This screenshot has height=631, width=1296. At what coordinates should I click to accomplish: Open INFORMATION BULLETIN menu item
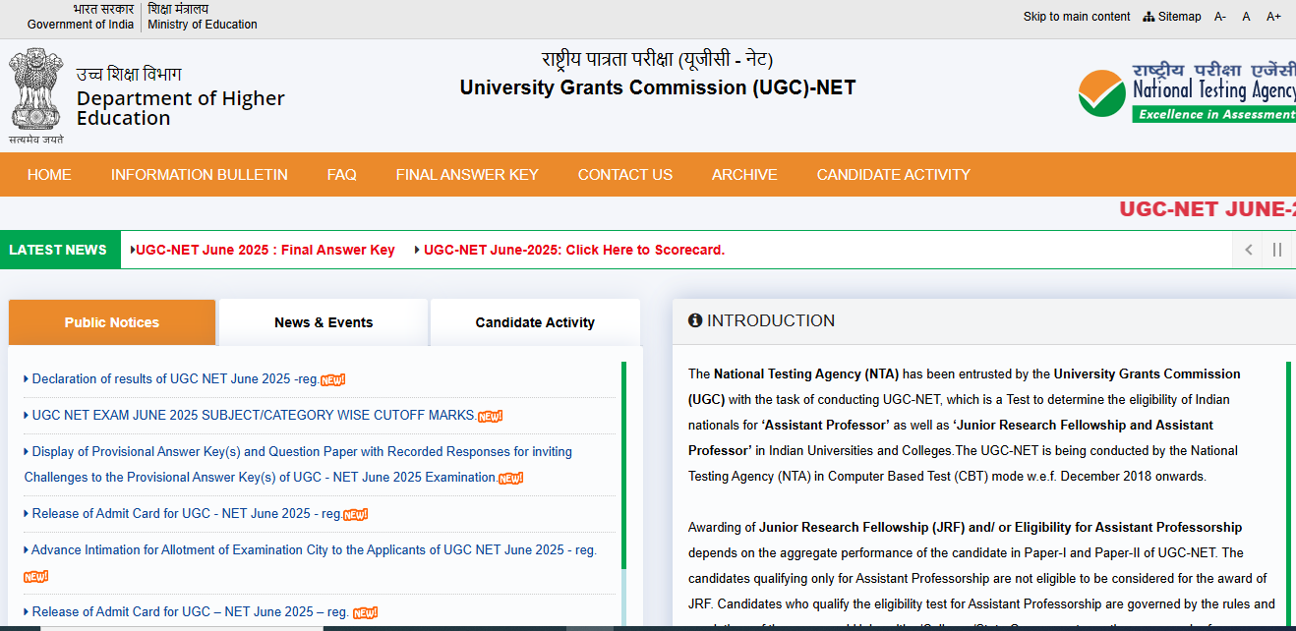point(200,175)
